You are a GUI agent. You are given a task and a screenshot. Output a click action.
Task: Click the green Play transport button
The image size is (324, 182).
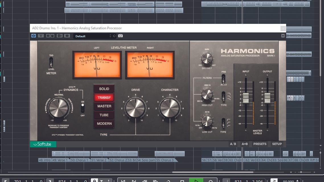(196, 181)
